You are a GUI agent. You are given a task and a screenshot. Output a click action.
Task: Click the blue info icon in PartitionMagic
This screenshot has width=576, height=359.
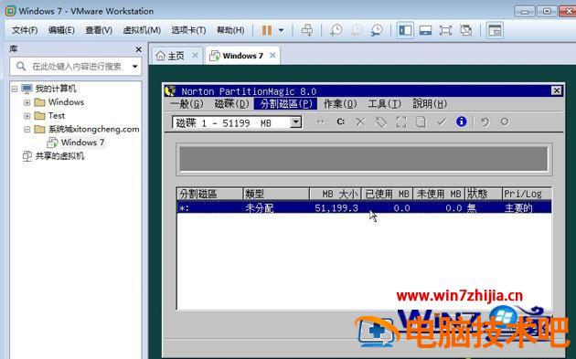[462, 121]
